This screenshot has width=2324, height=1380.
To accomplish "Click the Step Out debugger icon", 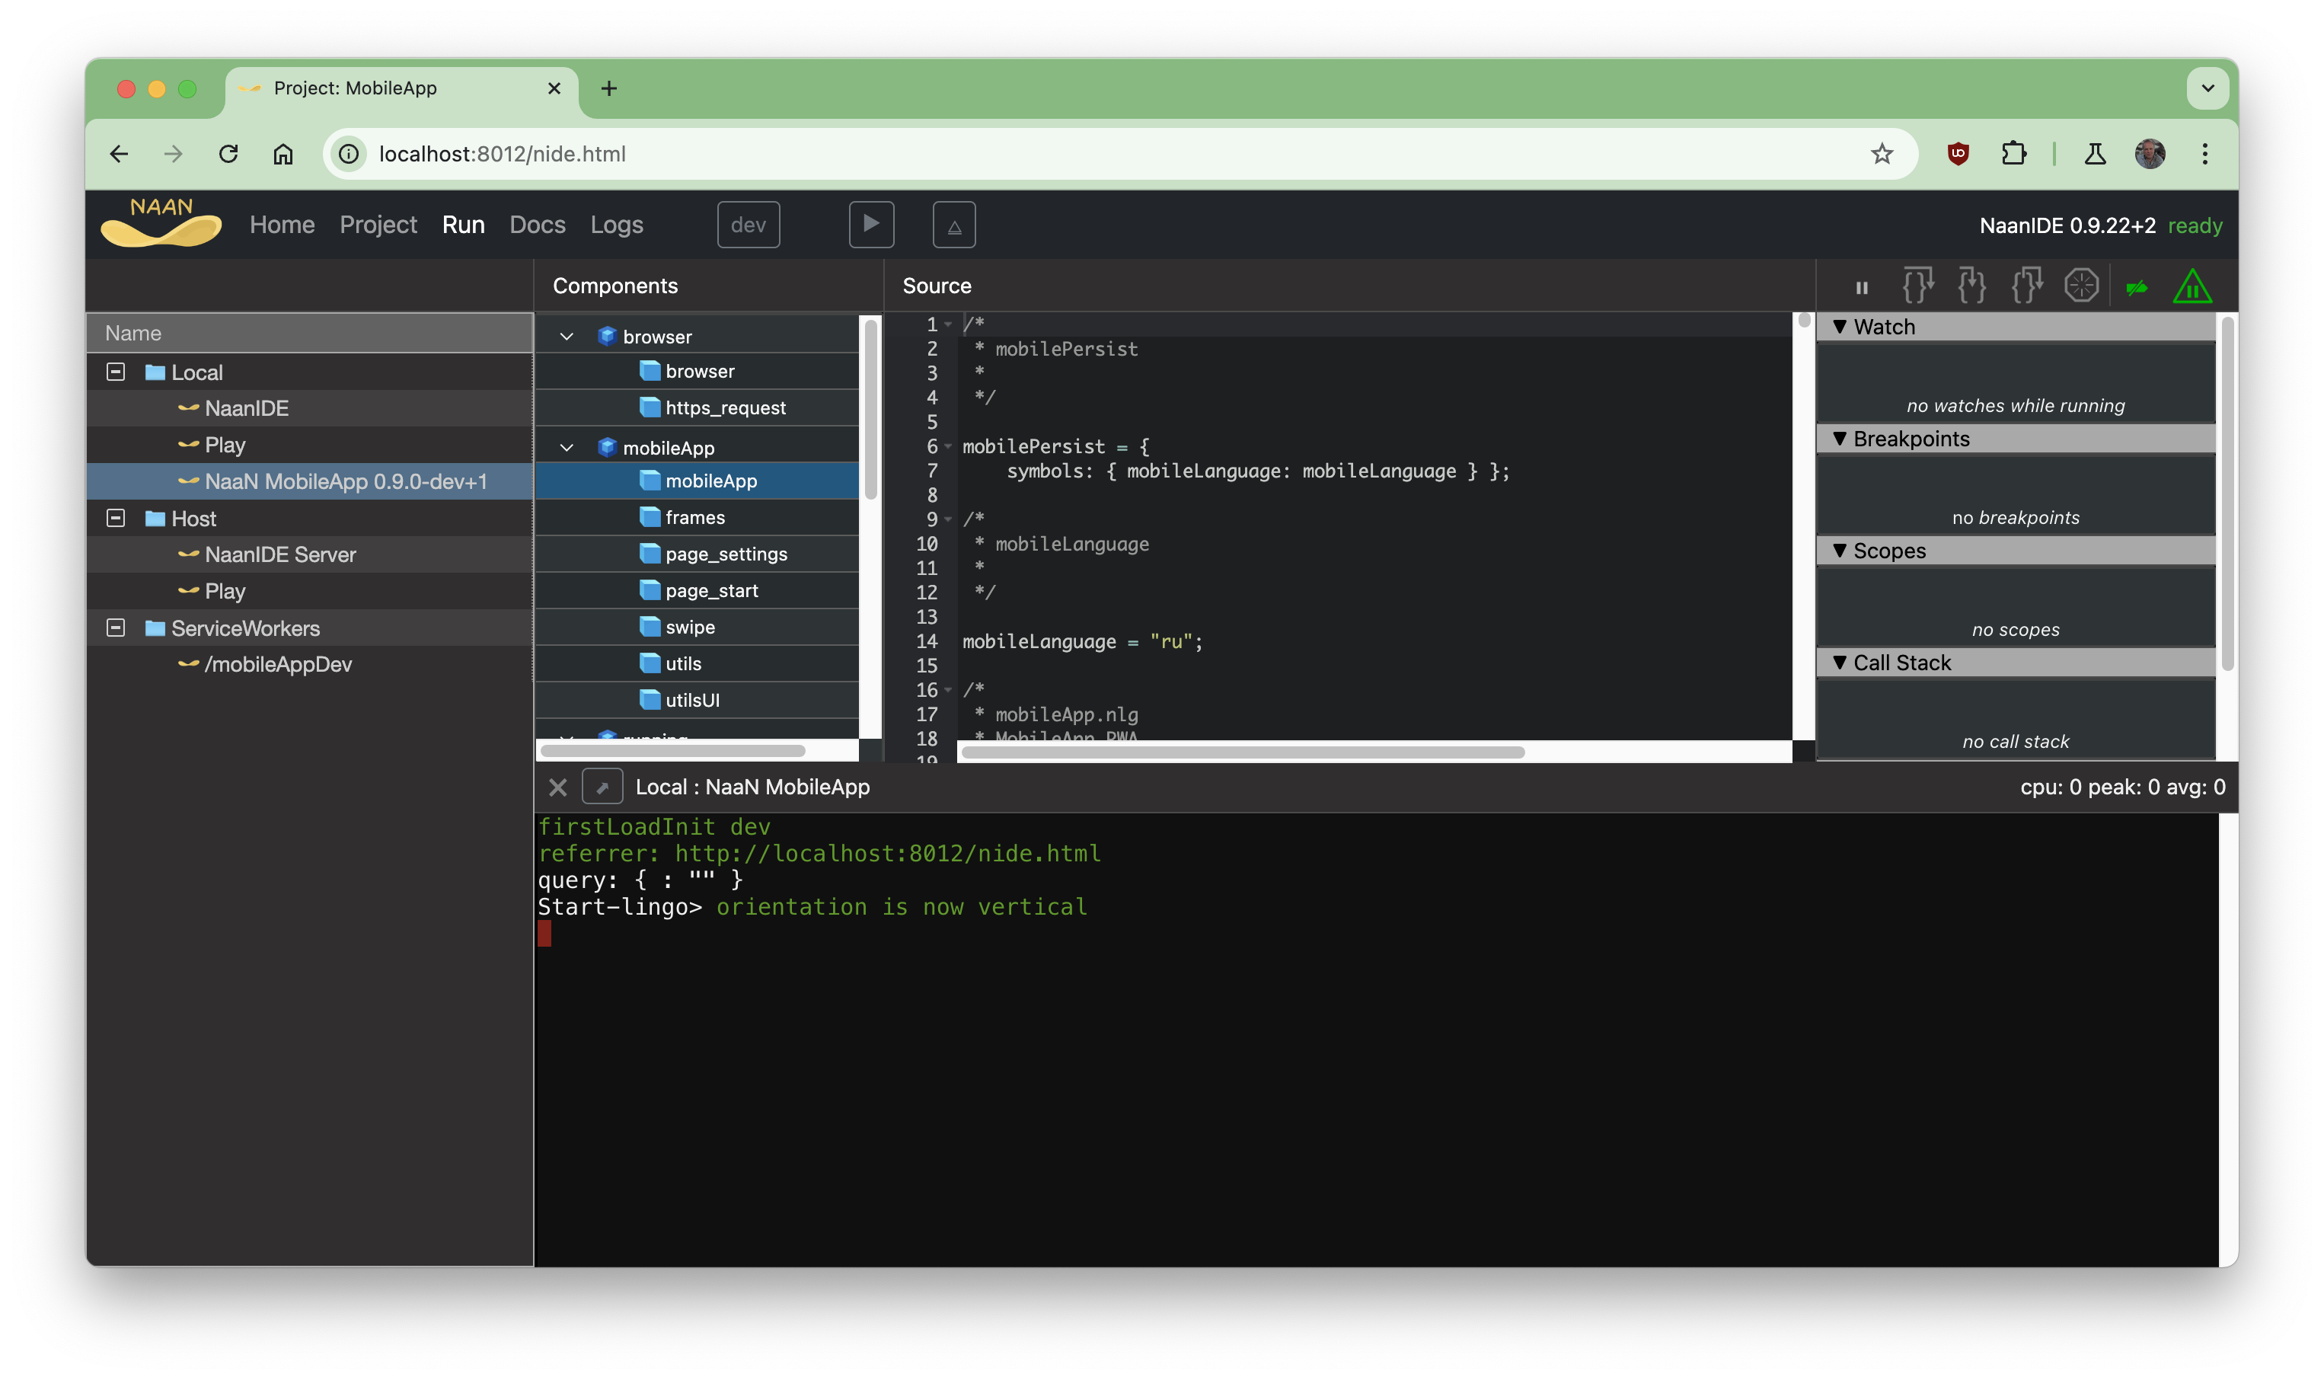I will [2028, 286].
